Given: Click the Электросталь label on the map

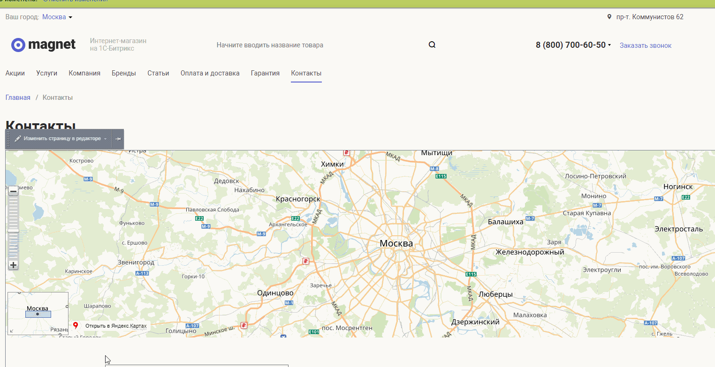Looking at the screenshot, I should click(x=679, y=229).
